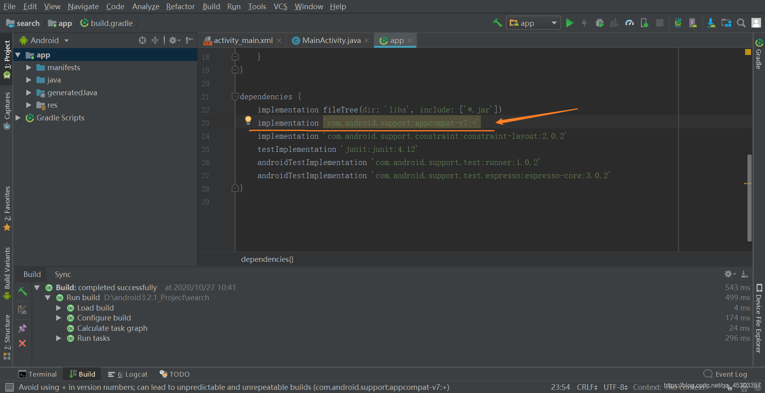Profile the app with the speedometer icon

[x=630, y=23]
